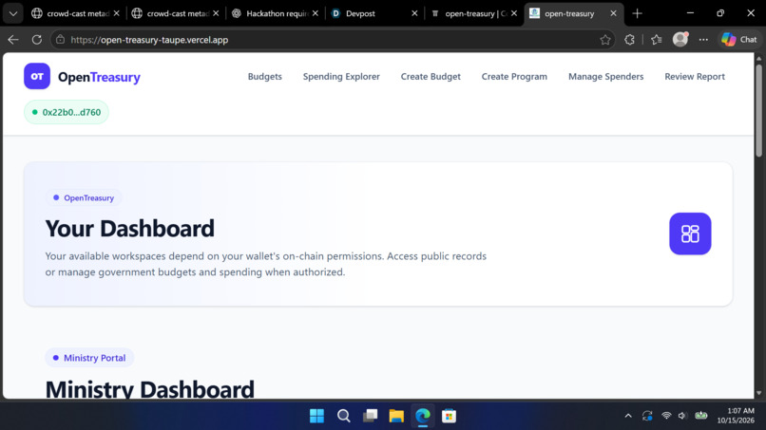Add page to favorites star icon

tap(604, 40)
